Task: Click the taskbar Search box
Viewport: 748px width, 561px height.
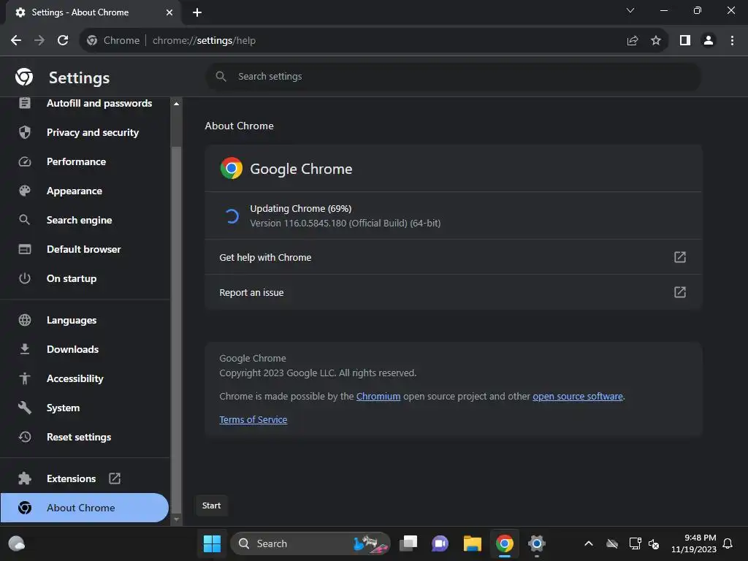Action: [x=310, y=543]
